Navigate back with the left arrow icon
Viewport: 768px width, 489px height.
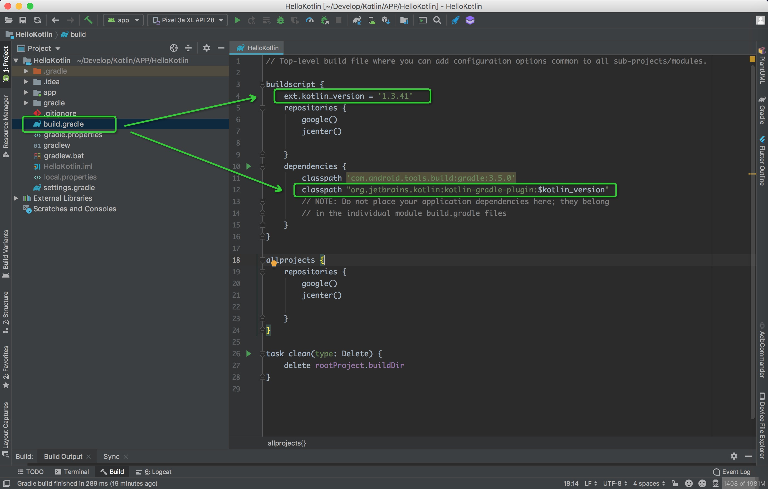click(55, 20)
